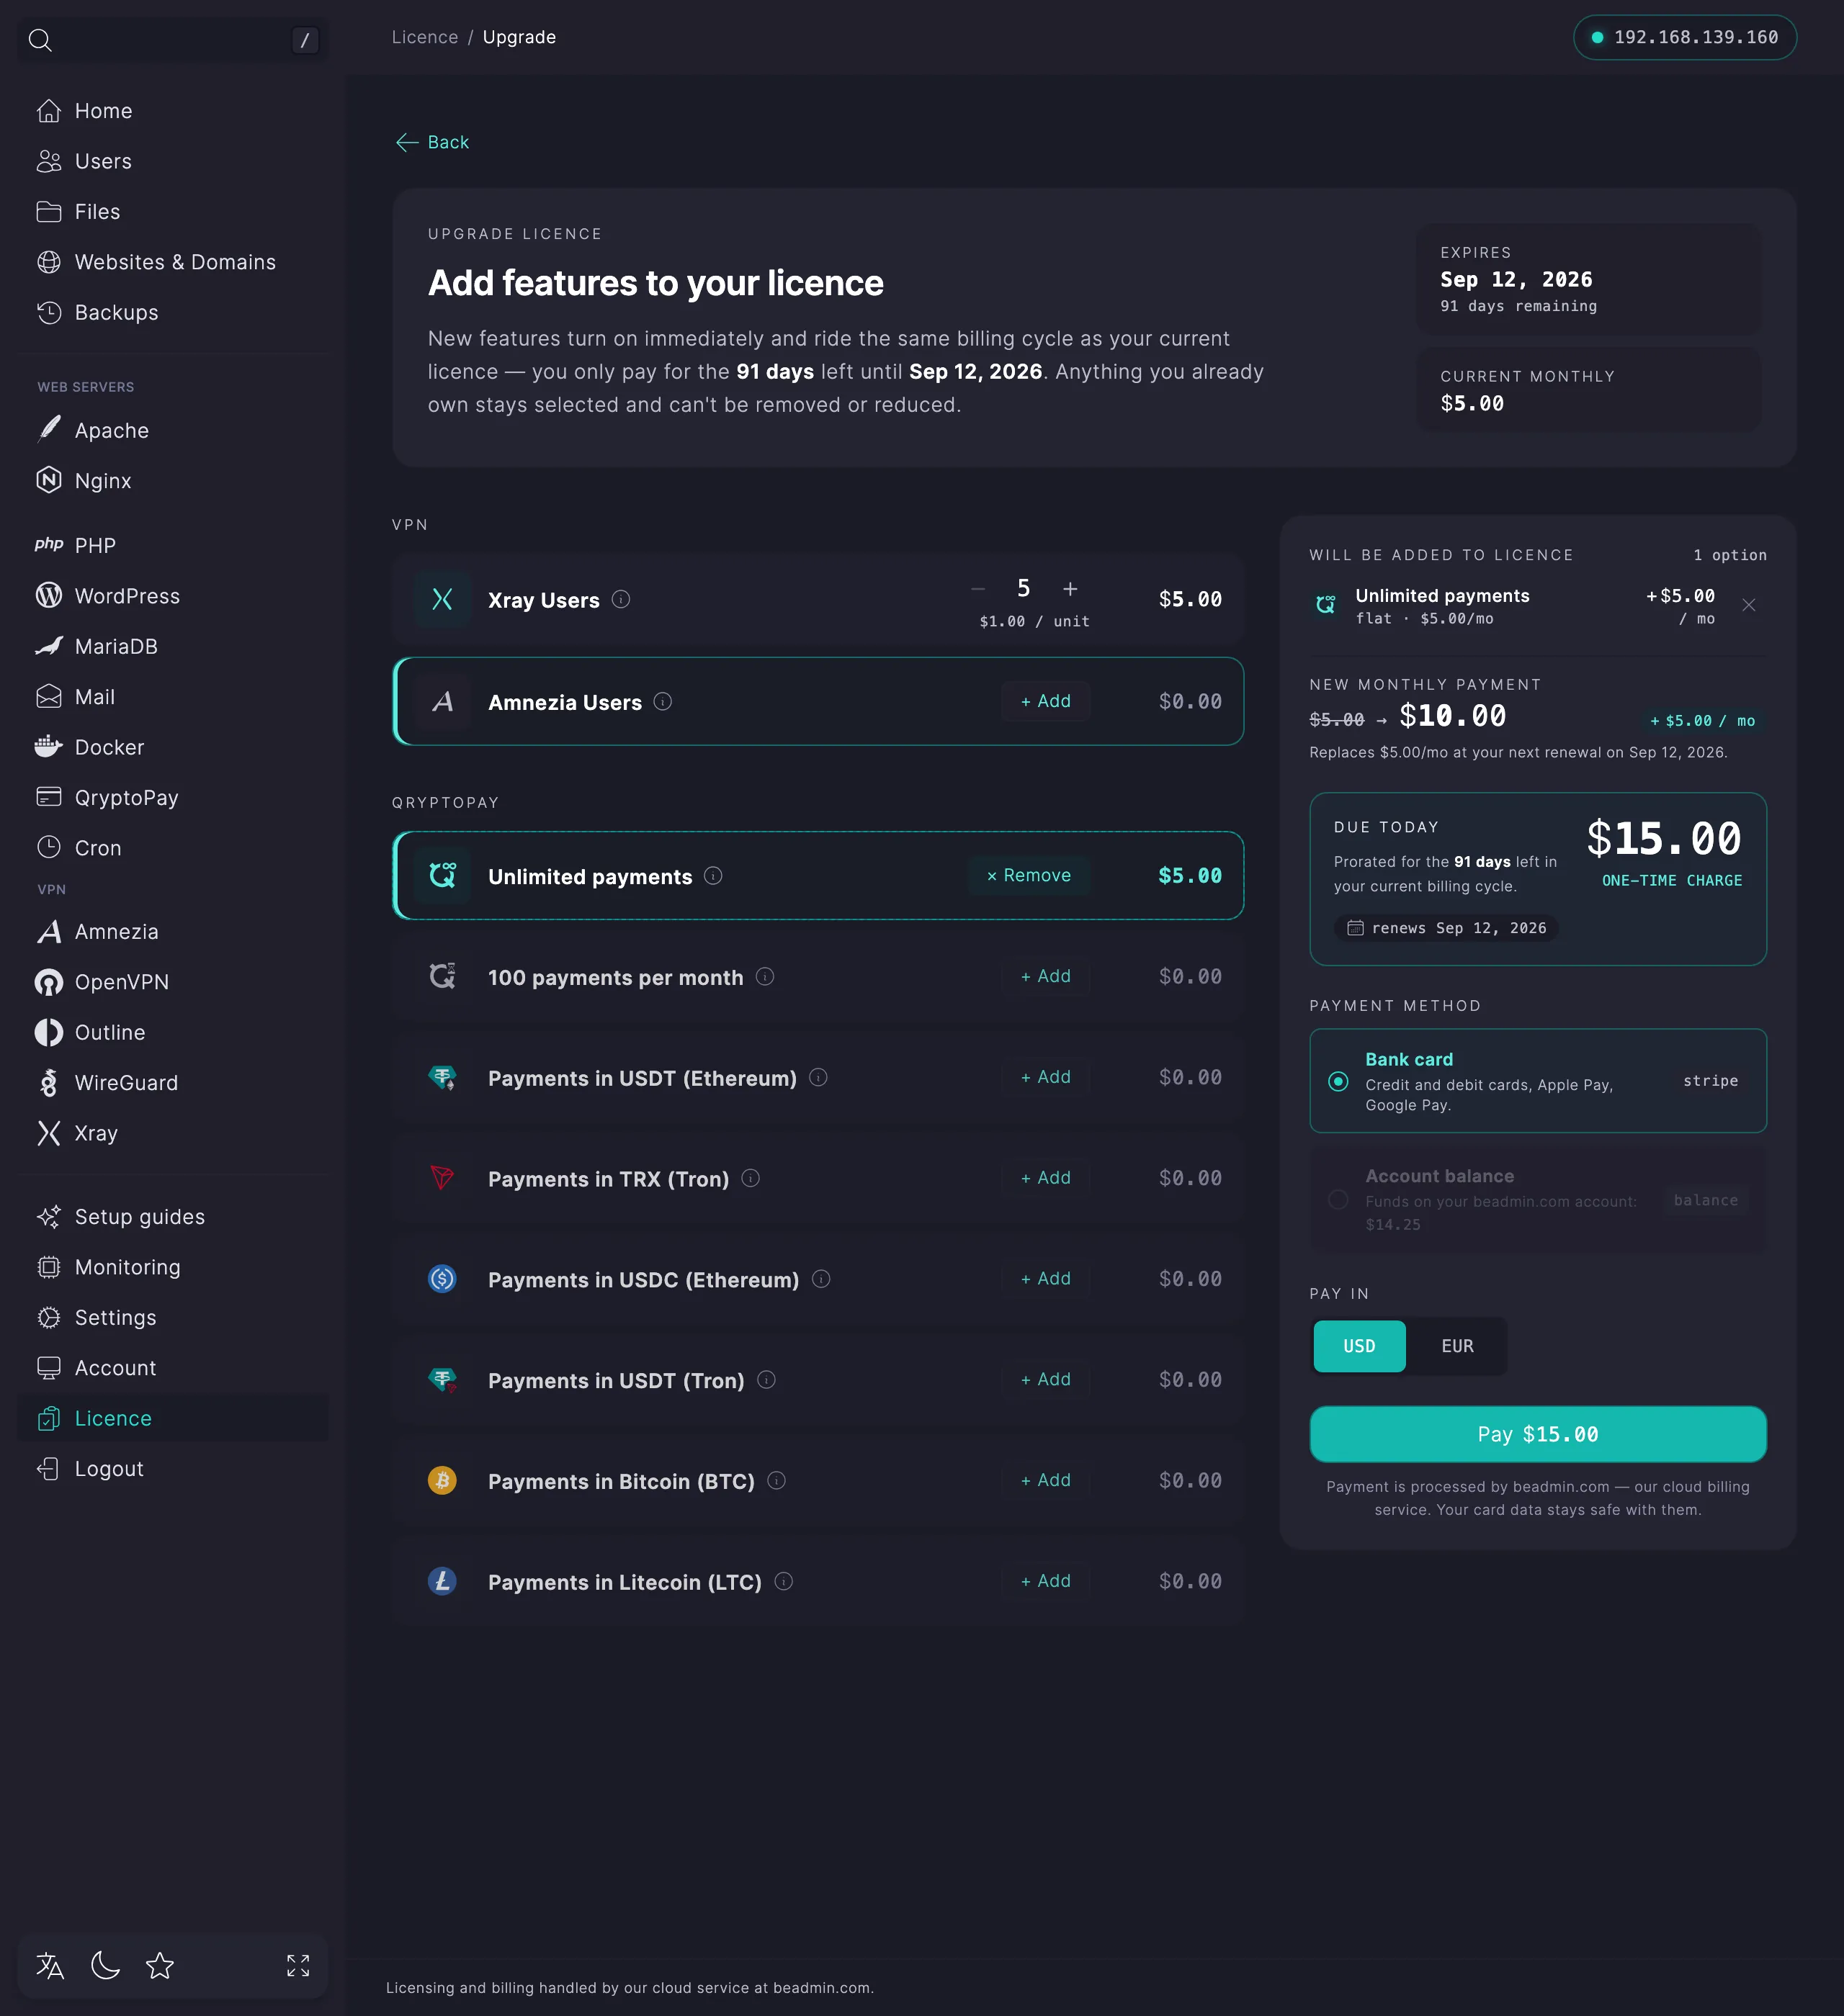Add Payments in Litecoin (LTC)
Image resolution: width=1844 pixels, height=2016 pixels.
click(1046, 1581)
